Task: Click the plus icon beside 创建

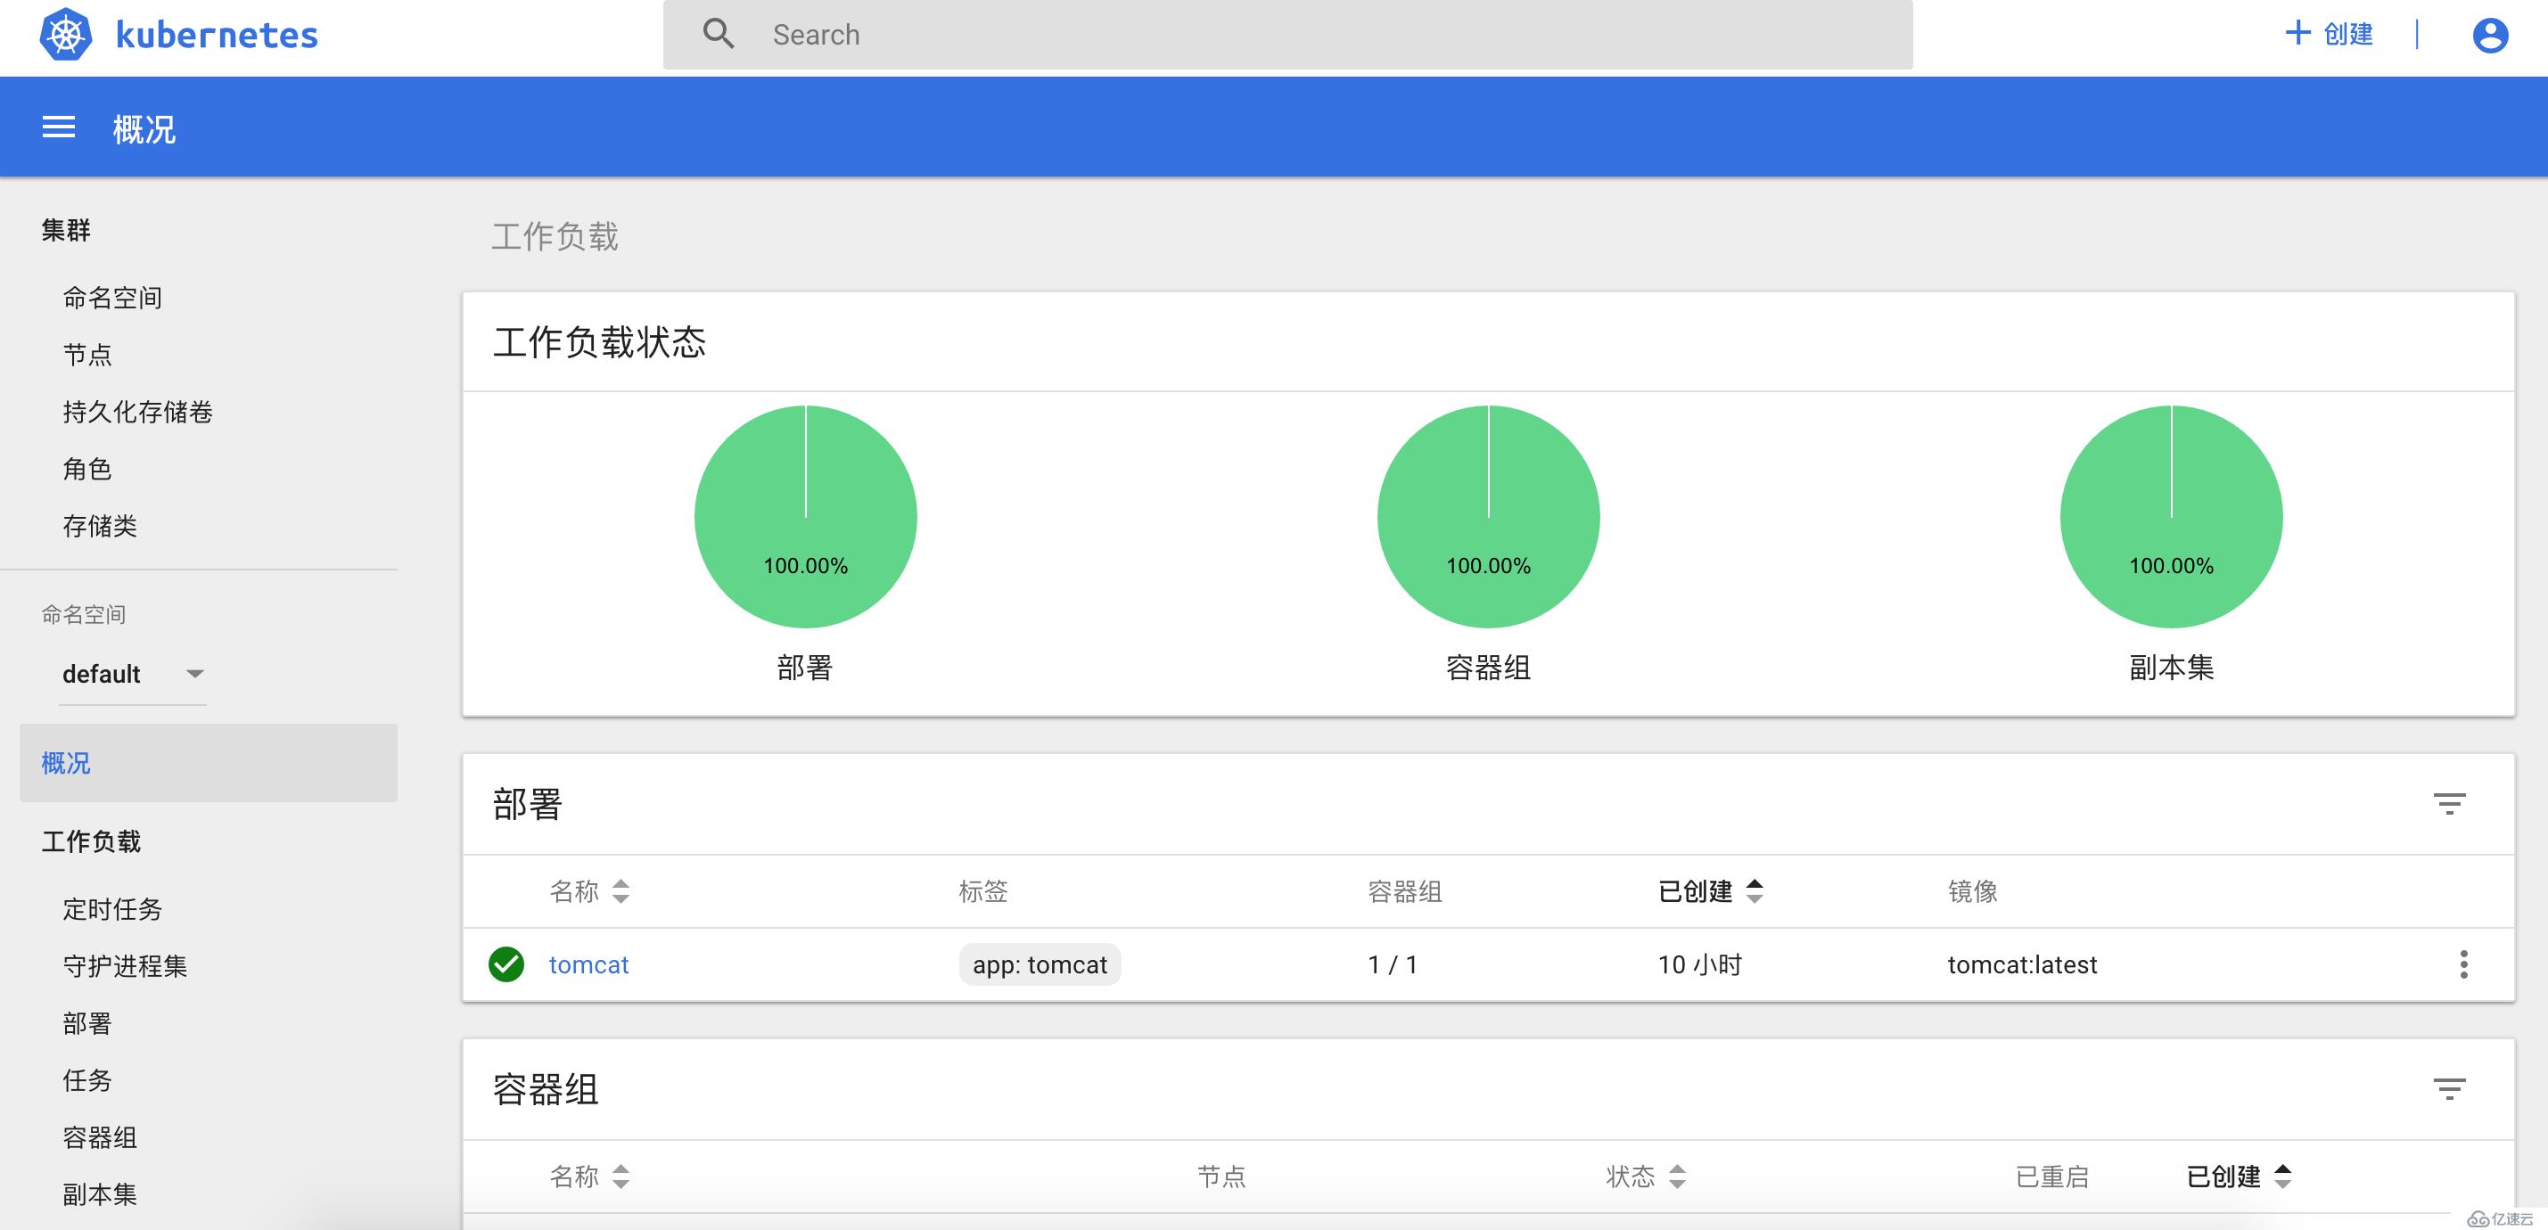Action: pyautogui.click(x=2297, y=33)
